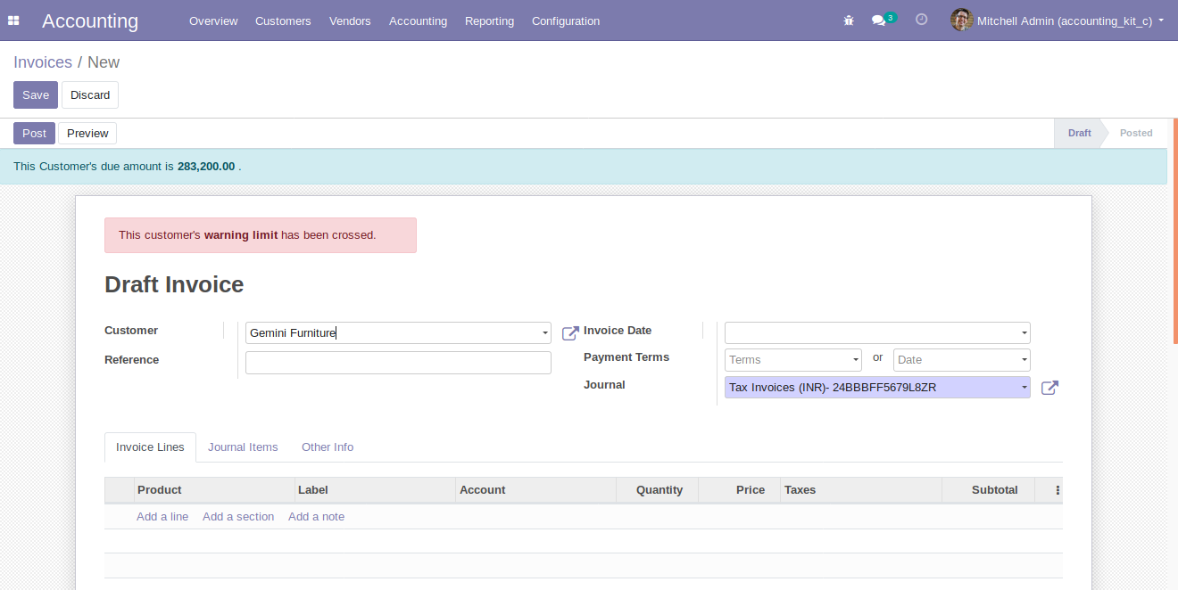
Task: Open the activities clock icon
Action: click(922, 20)
